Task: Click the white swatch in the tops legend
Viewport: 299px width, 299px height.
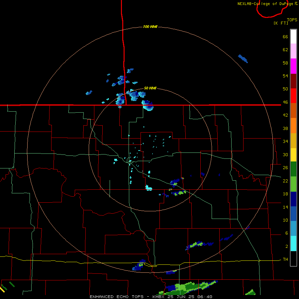Action: (293, 37)
